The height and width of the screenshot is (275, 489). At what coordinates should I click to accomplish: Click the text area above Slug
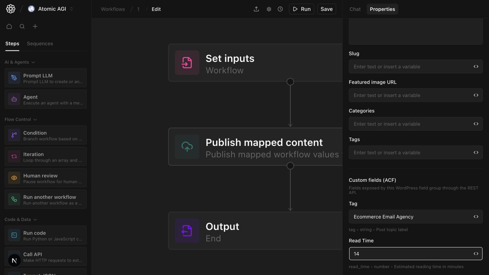pos(416,31)
